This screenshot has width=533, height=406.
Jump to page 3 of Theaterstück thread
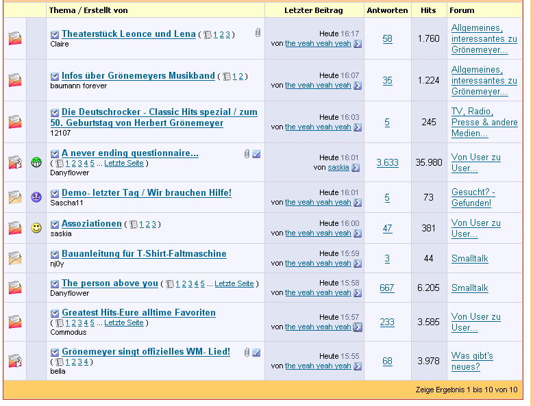pos(227,35)
